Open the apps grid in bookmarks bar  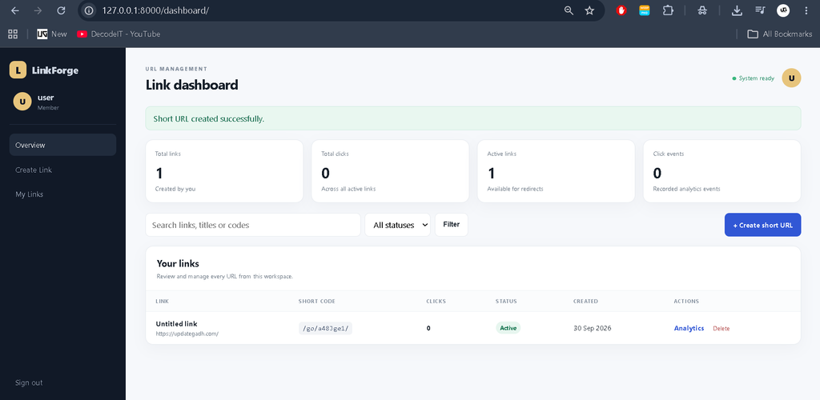13,34
